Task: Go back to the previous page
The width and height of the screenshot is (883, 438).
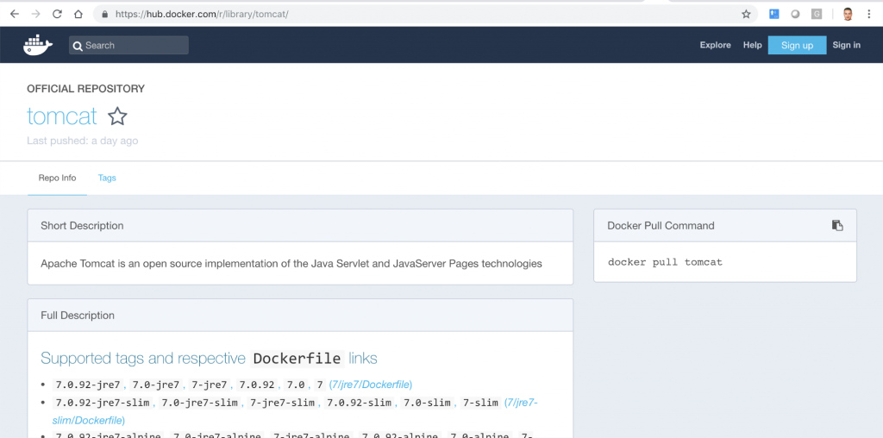Action: [x=14, y=14]
